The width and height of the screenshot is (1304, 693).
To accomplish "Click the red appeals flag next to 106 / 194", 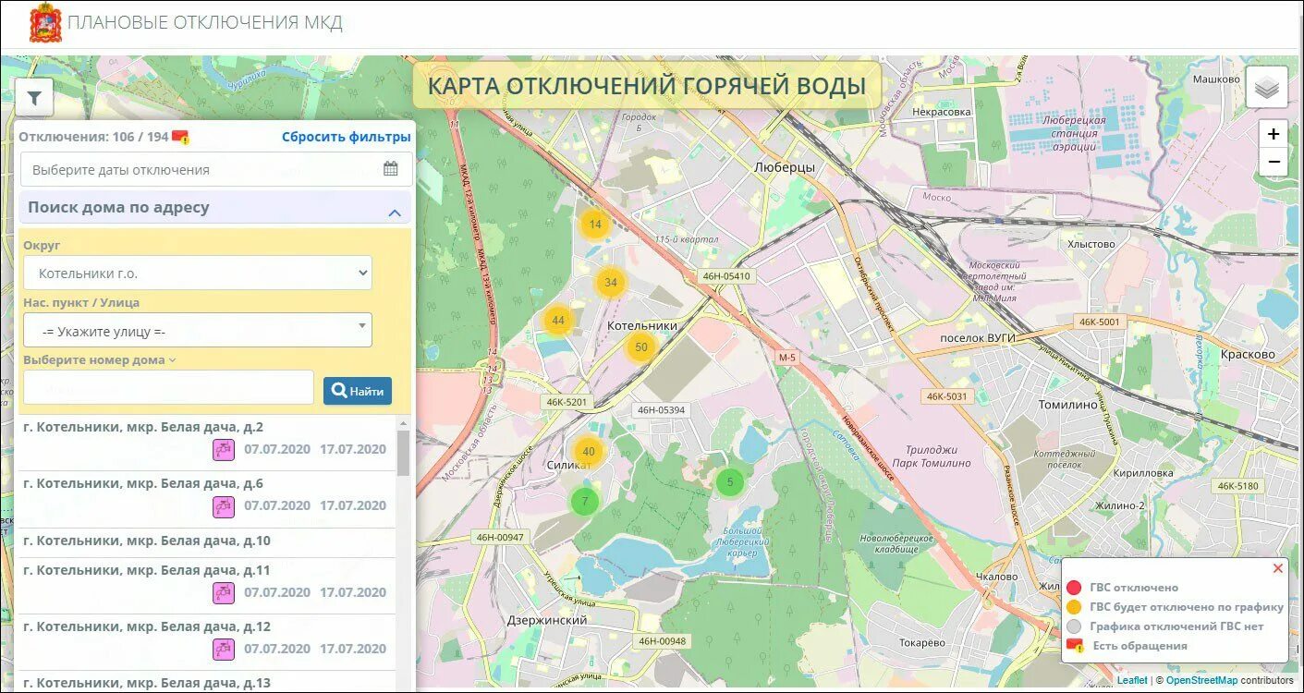I will point(181,138).
